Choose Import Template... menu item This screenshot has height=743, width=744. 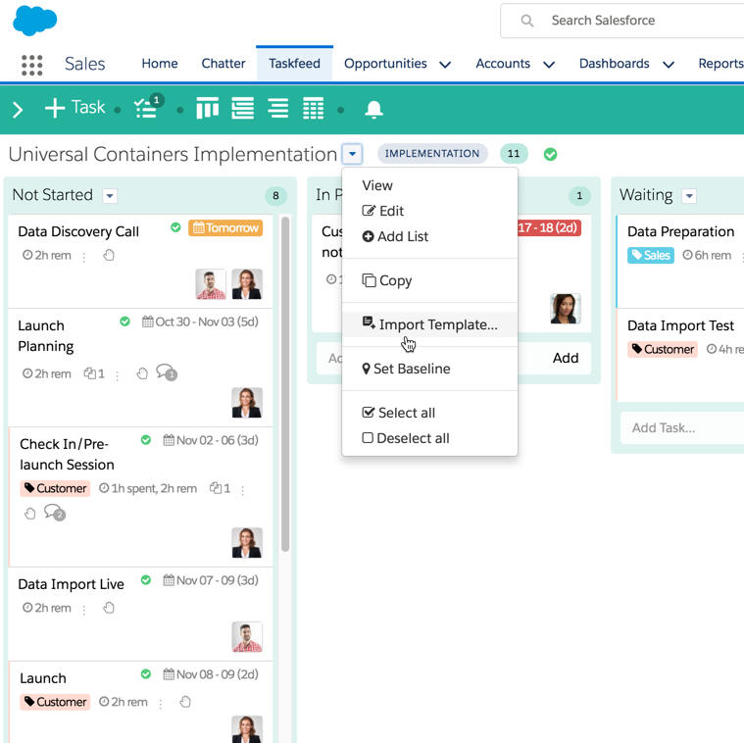point(429,324)
